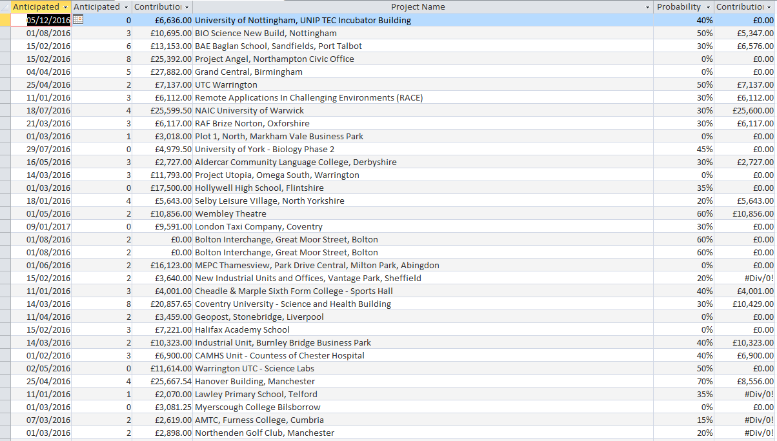
Task: Open filter dropdown on second Anticipated column
Action: coord(126,7)
